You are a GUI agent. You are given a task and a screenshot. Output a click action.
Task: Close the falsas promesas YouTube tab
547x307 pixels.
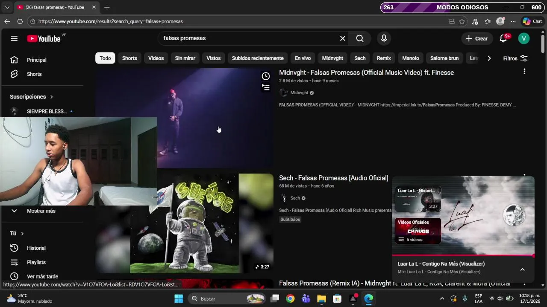coord(94,7)
